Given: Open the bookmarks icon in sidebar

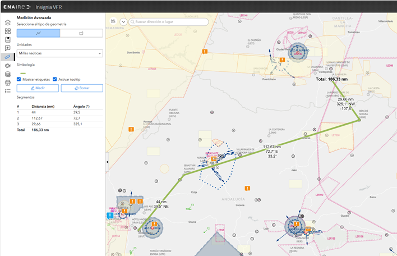Looking at the screenshot, I should pos(8,40).
